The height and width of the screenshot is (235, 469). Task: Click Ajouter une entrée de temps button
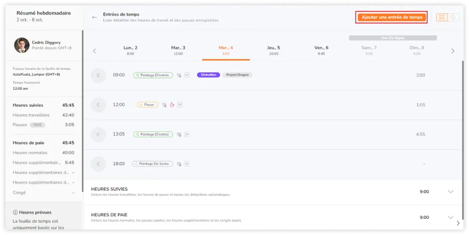(x=392, y=17)
